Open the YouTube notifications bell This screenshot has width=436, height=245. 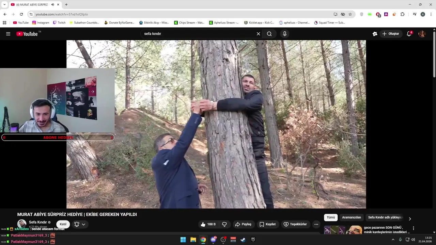click(x=409, y=34)
